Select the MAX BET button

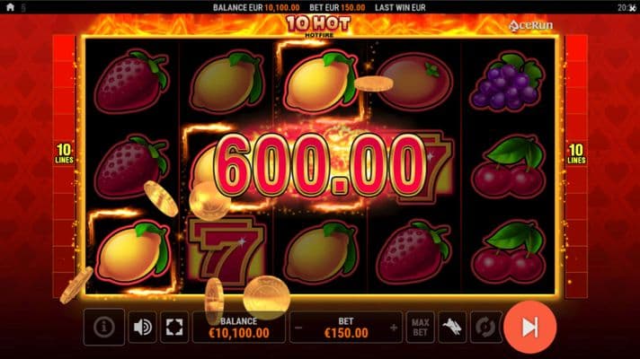(x=421, y=328)
